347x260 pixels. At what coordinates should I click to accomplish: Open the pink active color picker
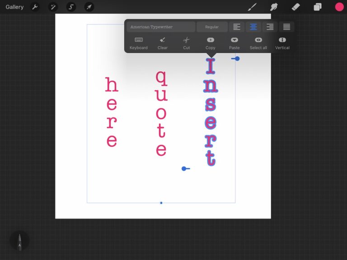coord(339,7)
